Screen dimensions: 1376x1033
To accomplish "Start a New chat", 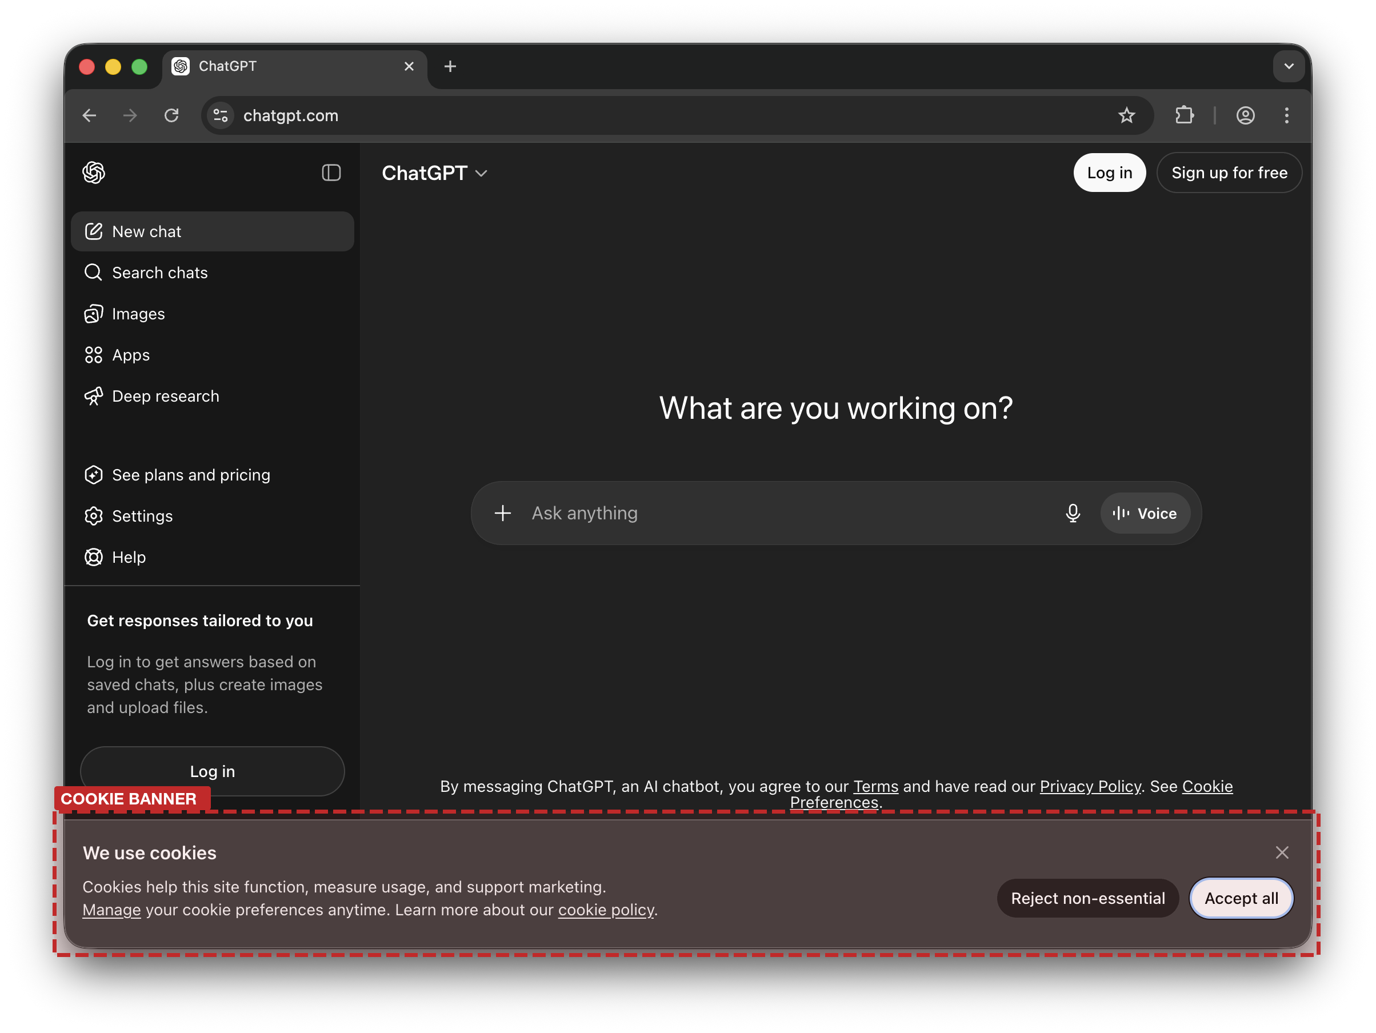I will coord(213,231).
